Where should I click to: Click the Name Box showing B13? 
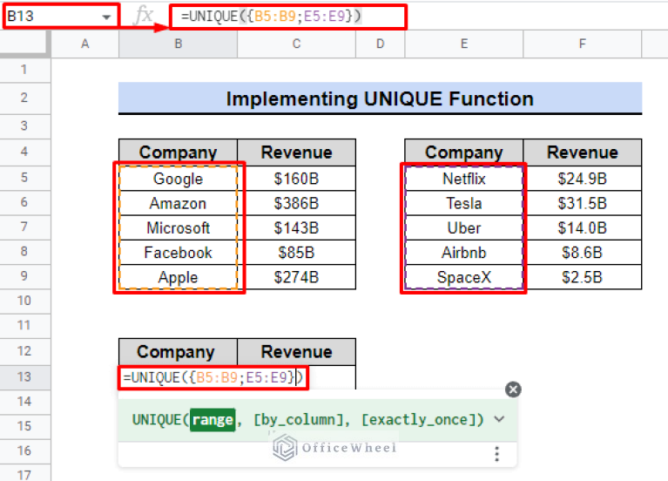pyautogui.click(x=61, y=17)
